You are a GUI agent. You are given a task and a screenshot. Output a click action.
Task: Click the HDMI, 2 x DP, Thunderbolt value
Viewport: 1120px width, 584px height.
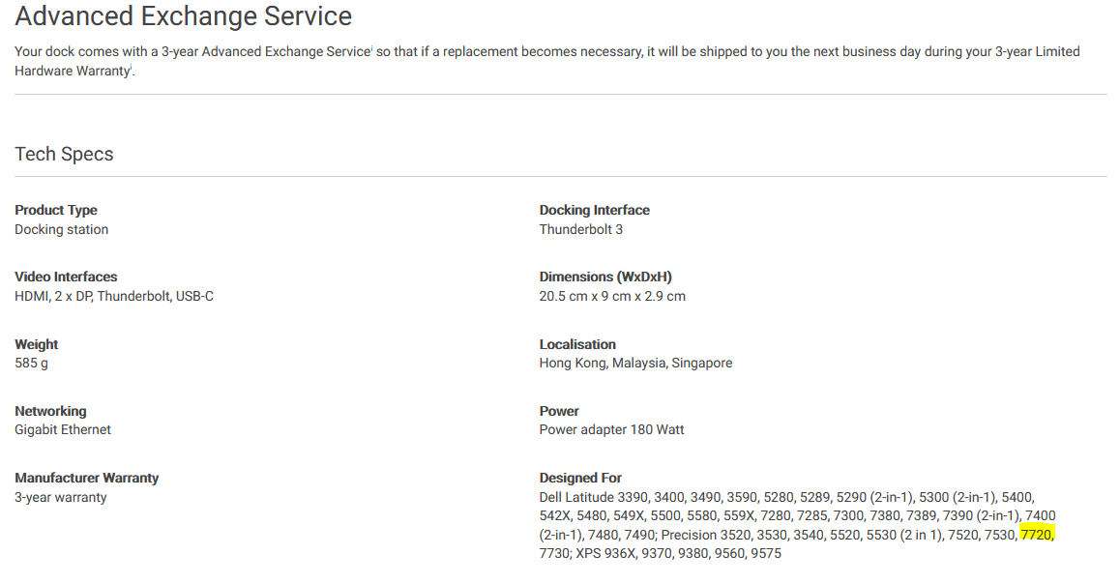(114, 296)
